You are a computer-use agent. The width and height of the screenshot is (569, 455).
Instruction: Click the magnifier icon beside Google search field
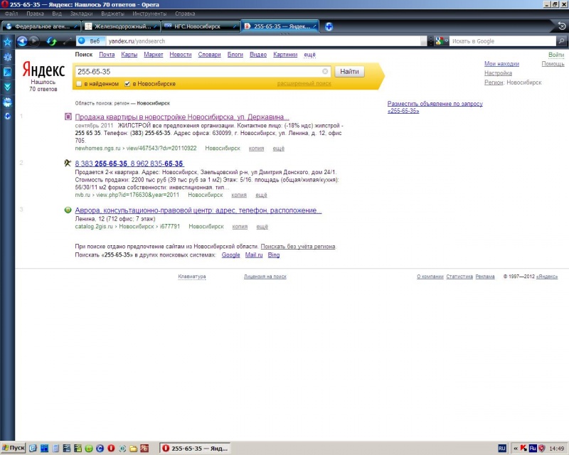(561, 41)
